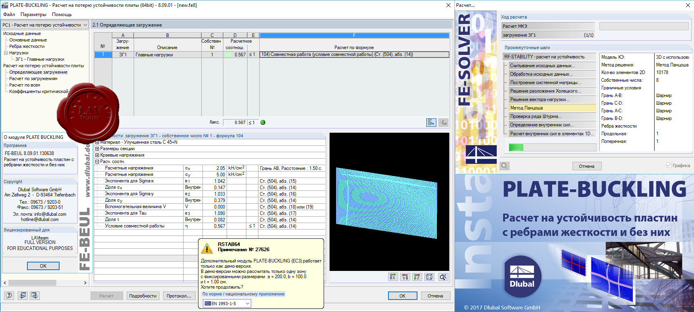Click the show whole model magnifier icon
Image resolution: width=694 pixels, height=312 pixels.
(443, 277)
